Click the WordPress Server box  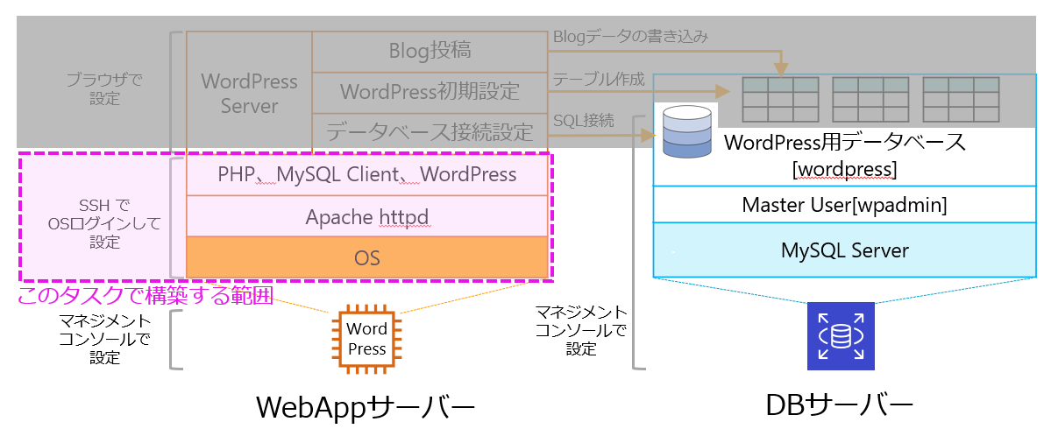[250, 93]
